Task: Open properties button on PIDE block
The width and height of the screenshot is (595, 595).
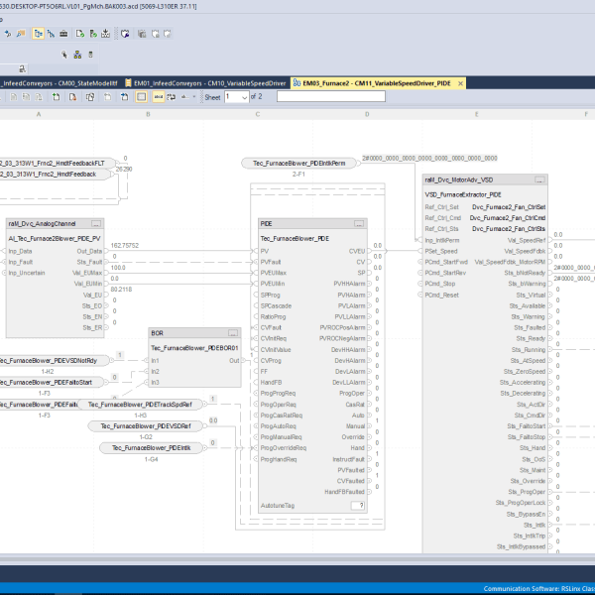Action: point(359,224)
